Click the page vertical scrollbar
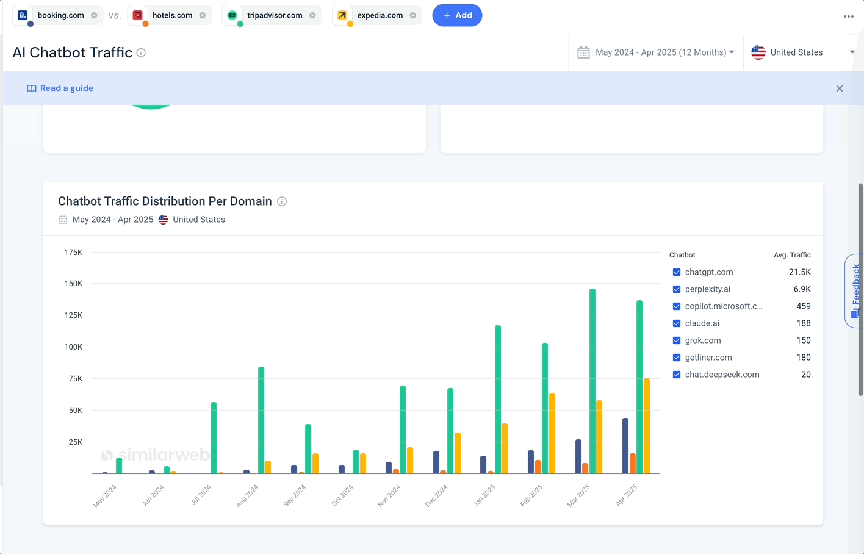Image resolution: width=864 pixels, height=554 pixels. pyautogui.click(x=860, y=290)
